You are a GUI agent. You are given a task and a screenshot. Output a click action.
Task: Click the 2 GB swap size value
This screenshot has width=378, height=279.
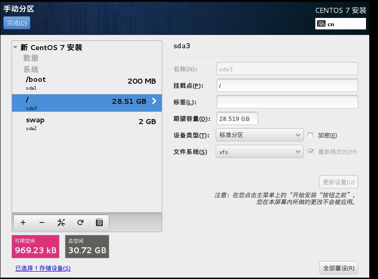148,122
